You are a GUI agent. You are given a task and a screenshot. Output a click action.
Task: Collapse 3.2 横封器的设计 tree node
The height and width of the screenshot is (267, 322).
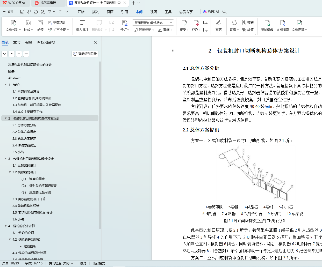(10, 172)
